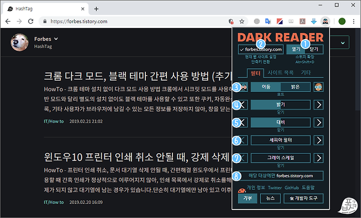Click the Google Translate extension icon
361x218 pixels.
[268, 22]
